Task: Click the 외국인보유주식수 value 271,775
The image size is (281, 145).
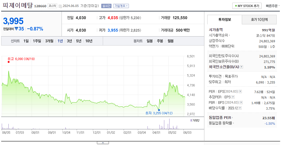Action: (x=269, y=62)
